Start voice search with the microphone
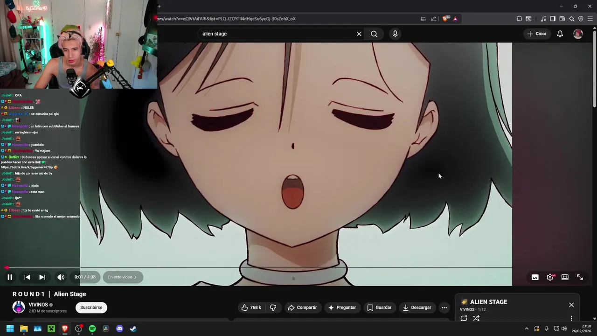The height and width of the screenshot is (336, 597). [395, 34]
